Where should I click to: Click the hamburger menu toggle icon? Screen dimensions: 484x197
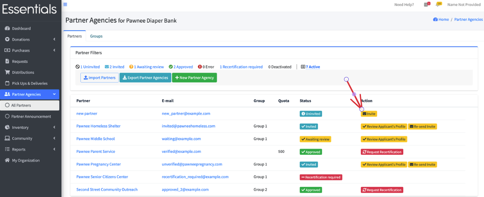[x=65, y=5]
